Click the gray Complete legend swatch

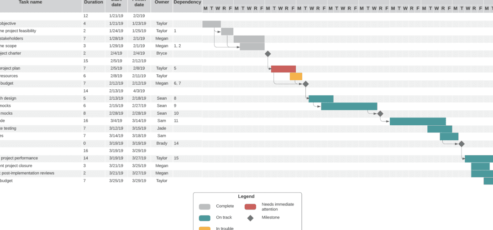point(205,206)
